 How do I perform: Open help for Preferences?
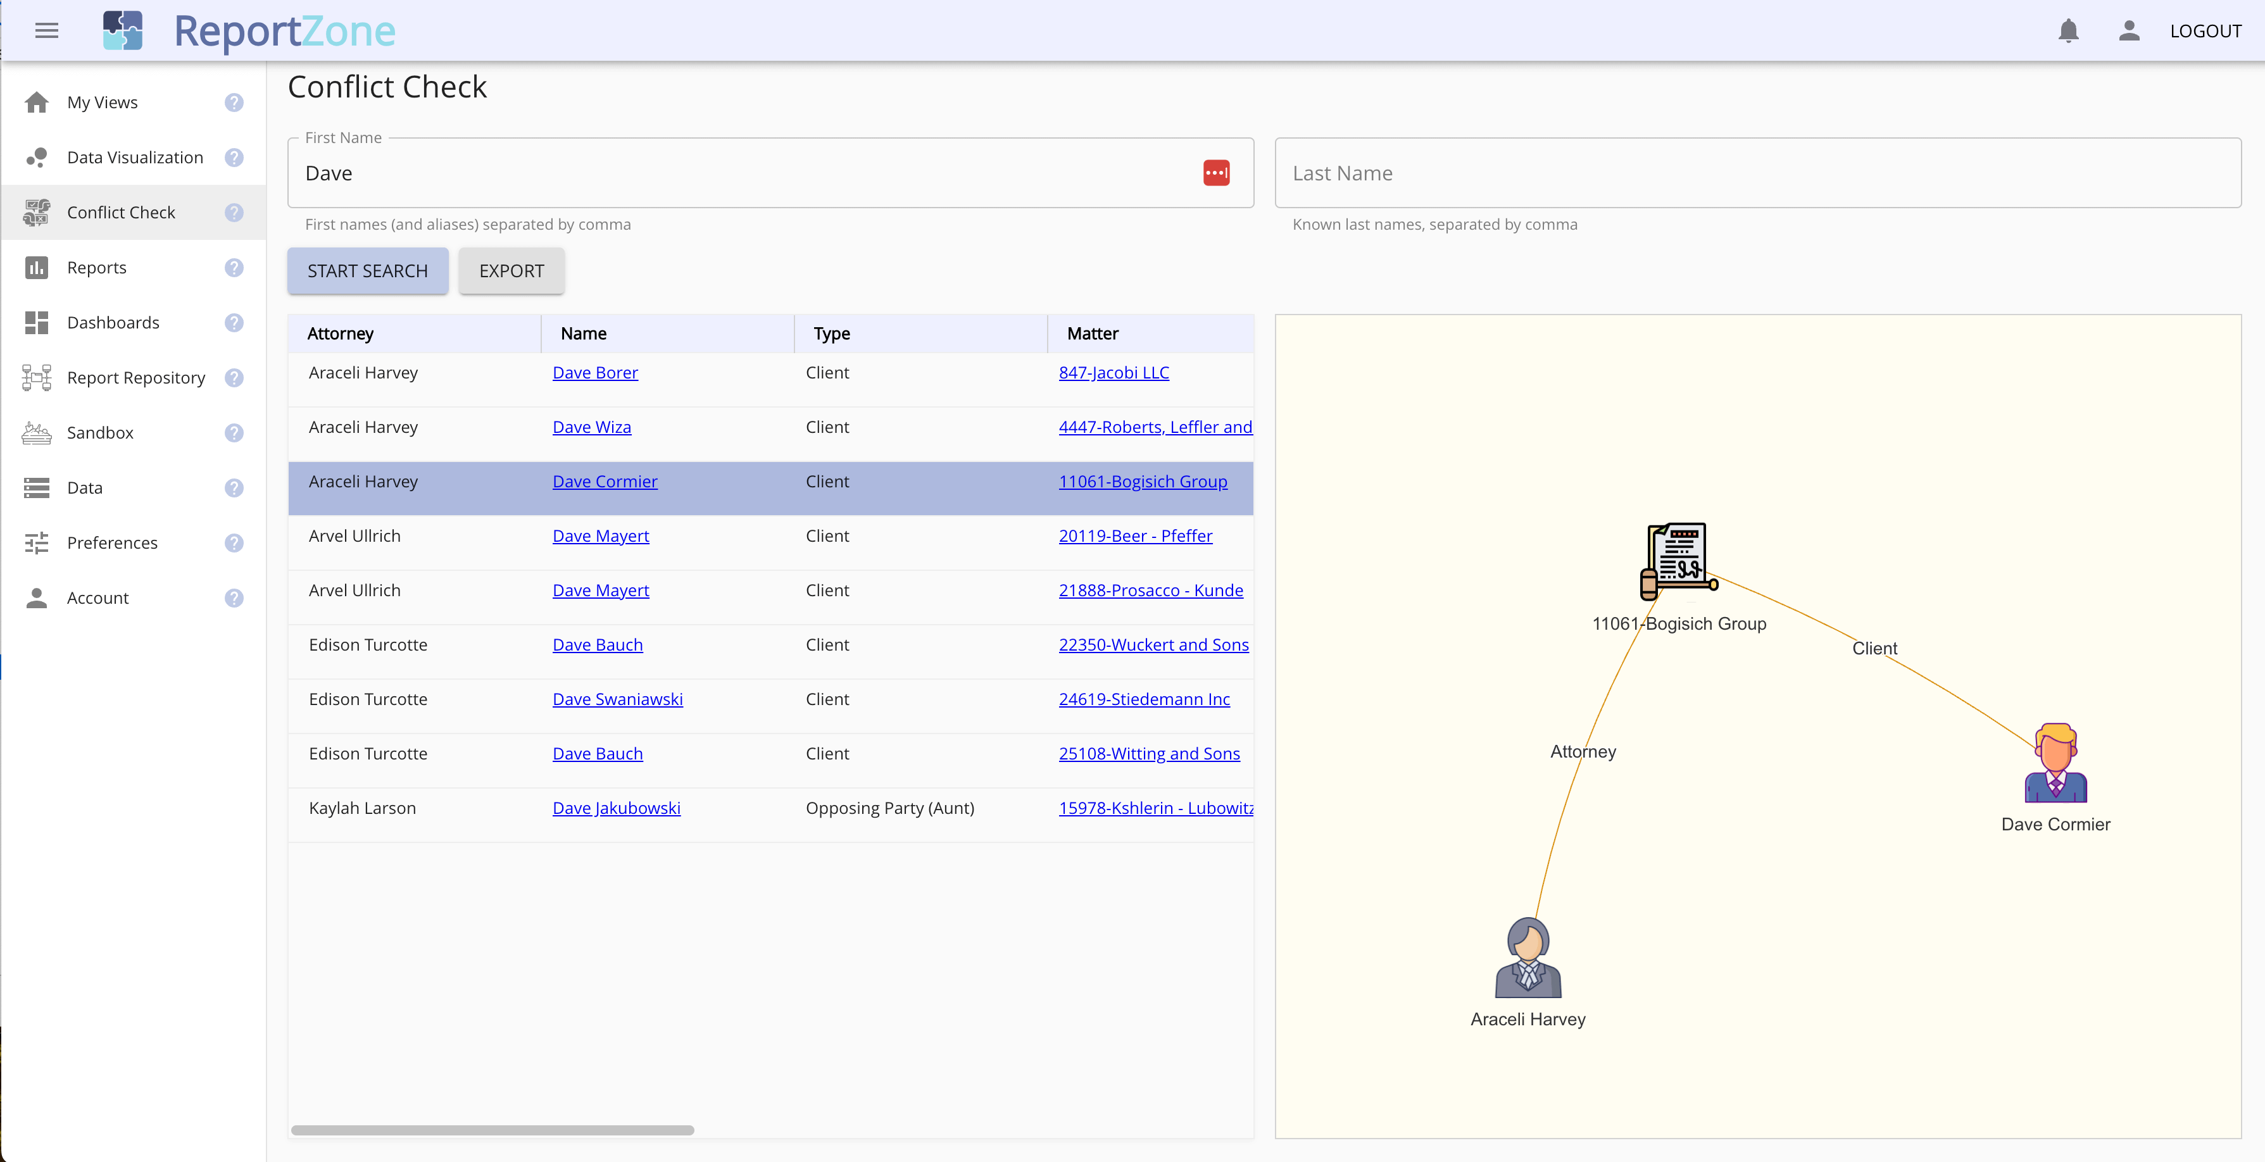point(234,542)
